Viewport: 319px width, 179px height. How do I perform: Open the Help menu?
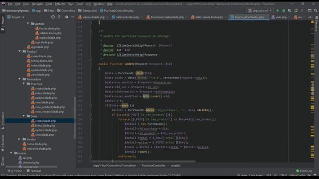[110, 4]
